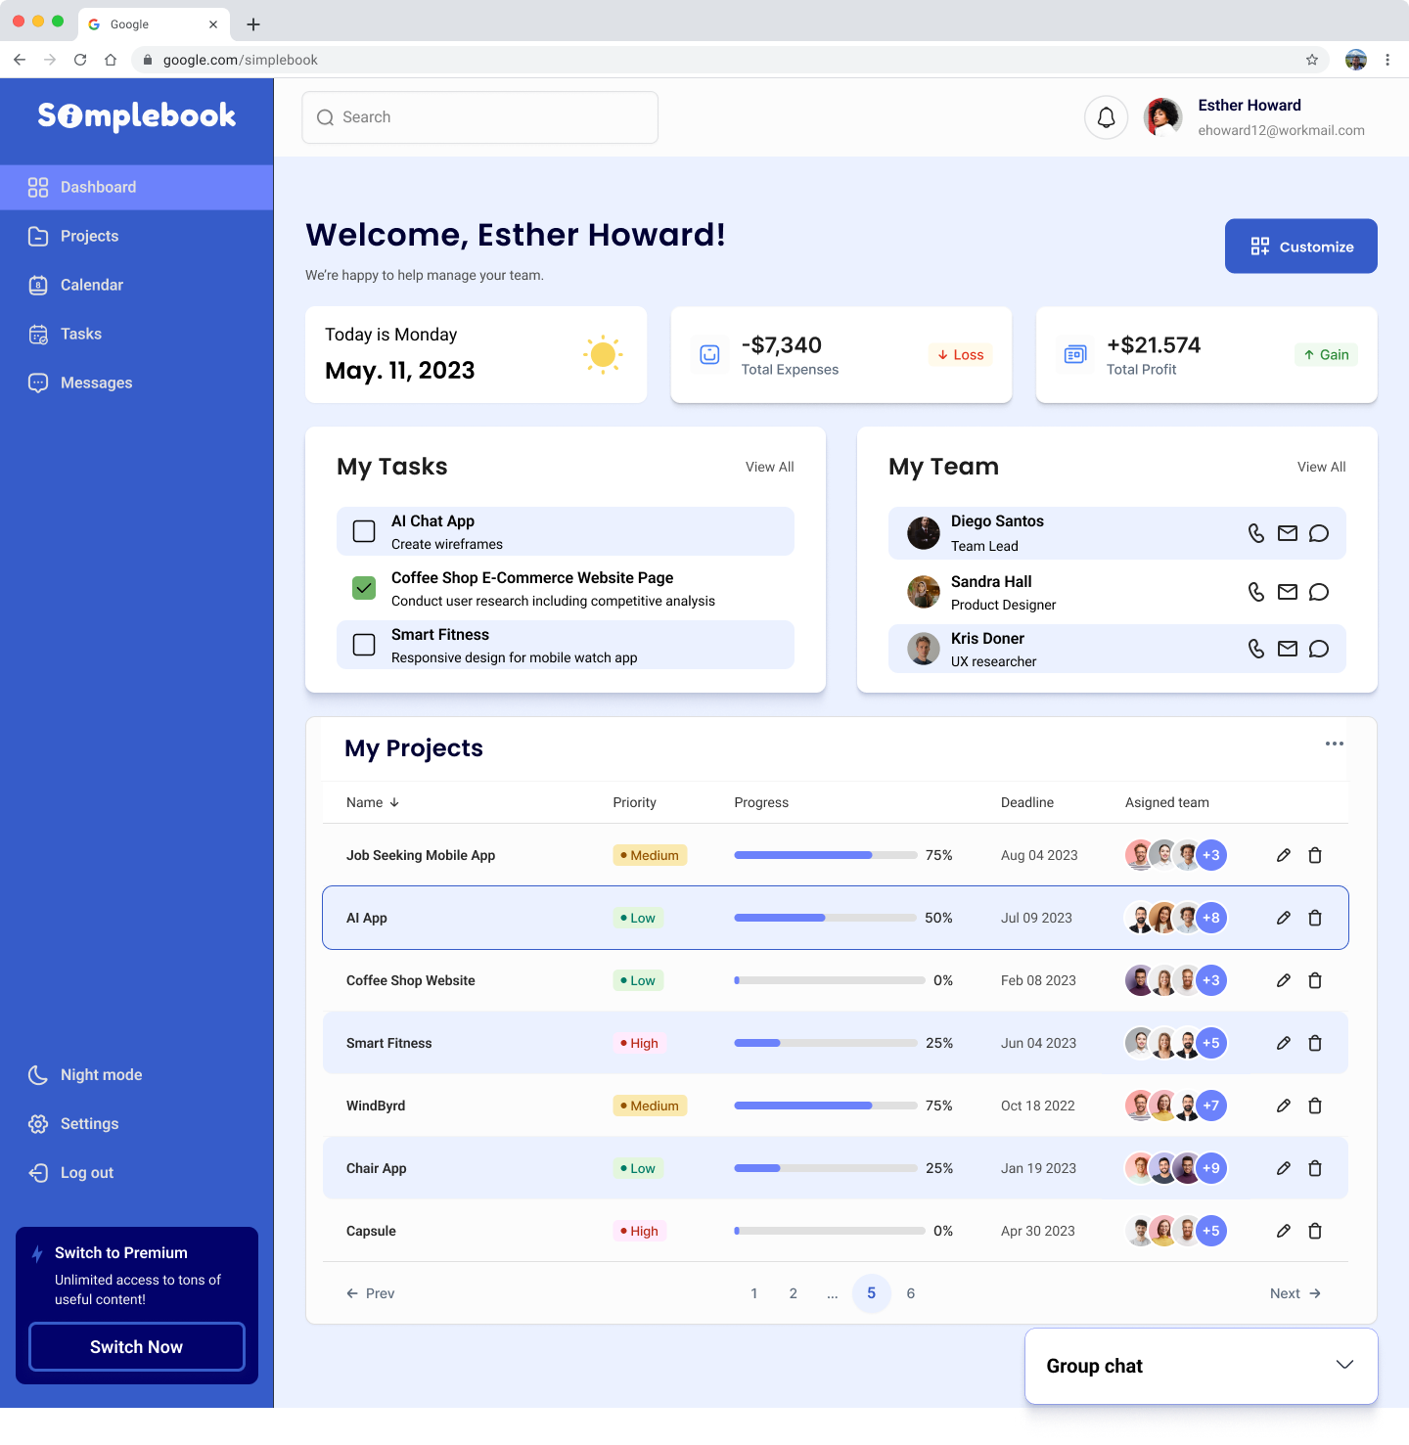Check the Smart Fitness task checkbox

[x=364, y=645]
